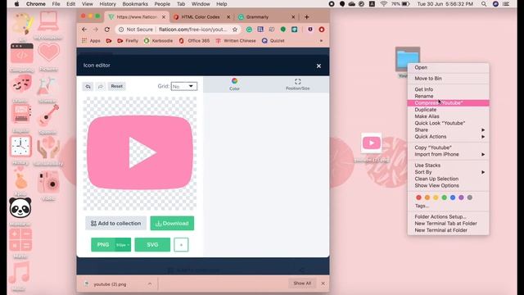Select the calculator Maths desktop icon

click(x=20, y=240)
